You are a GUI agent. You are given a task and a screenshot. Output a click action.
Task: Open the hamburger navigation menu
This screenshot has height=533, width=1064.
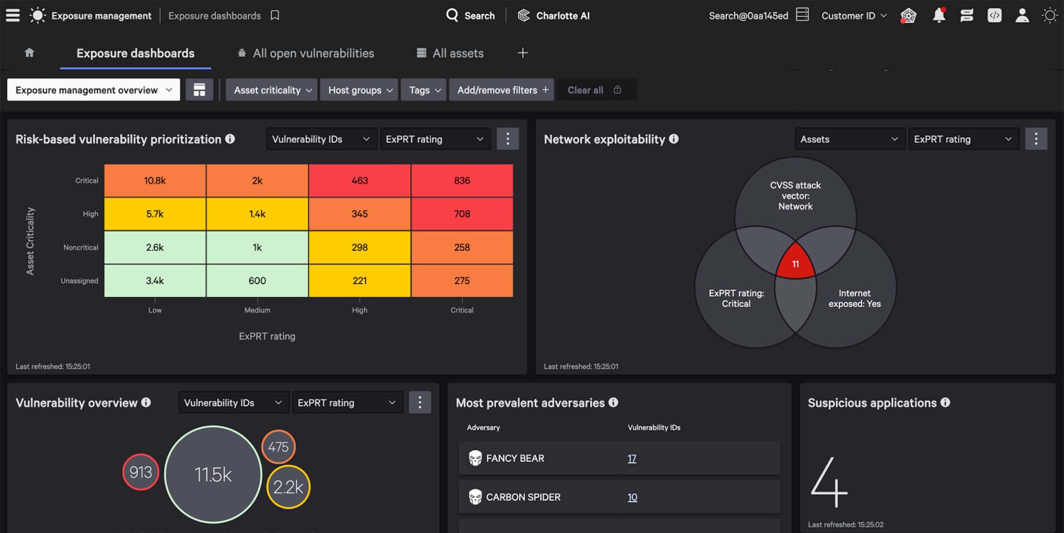(x=12, y=15)
